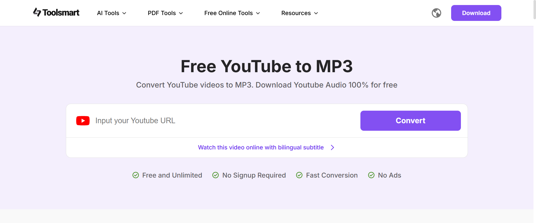The height and width of the screenshot is (223, 536).
Task: Click the No Ads text
Action: coord(389,175)
